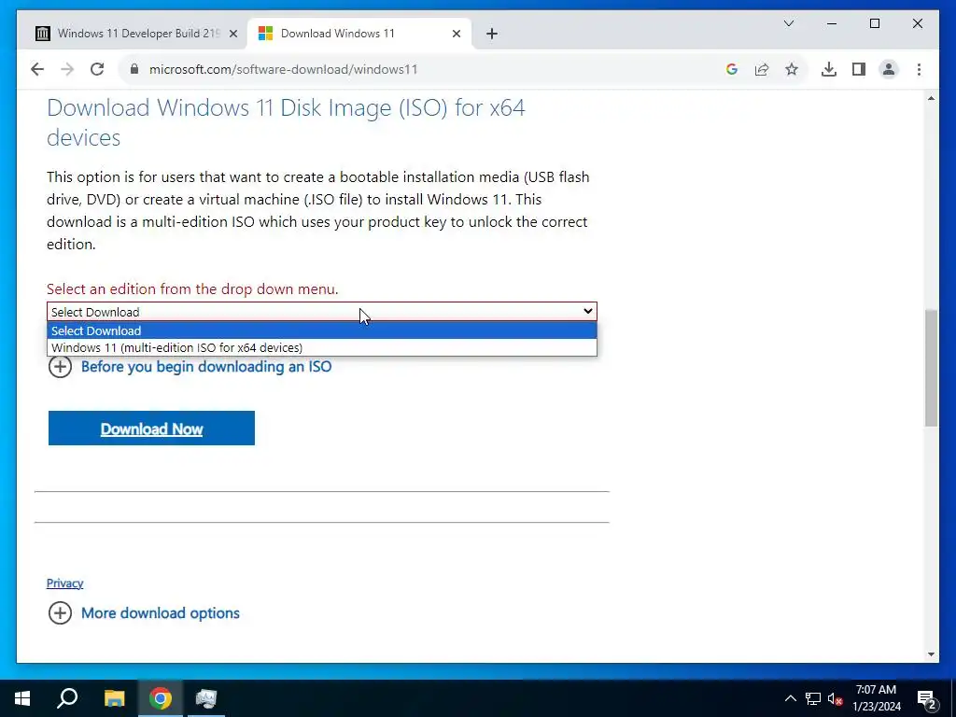
Task: Close the Windows 11 Developer Build tab
Action: [x=232, y=34]
